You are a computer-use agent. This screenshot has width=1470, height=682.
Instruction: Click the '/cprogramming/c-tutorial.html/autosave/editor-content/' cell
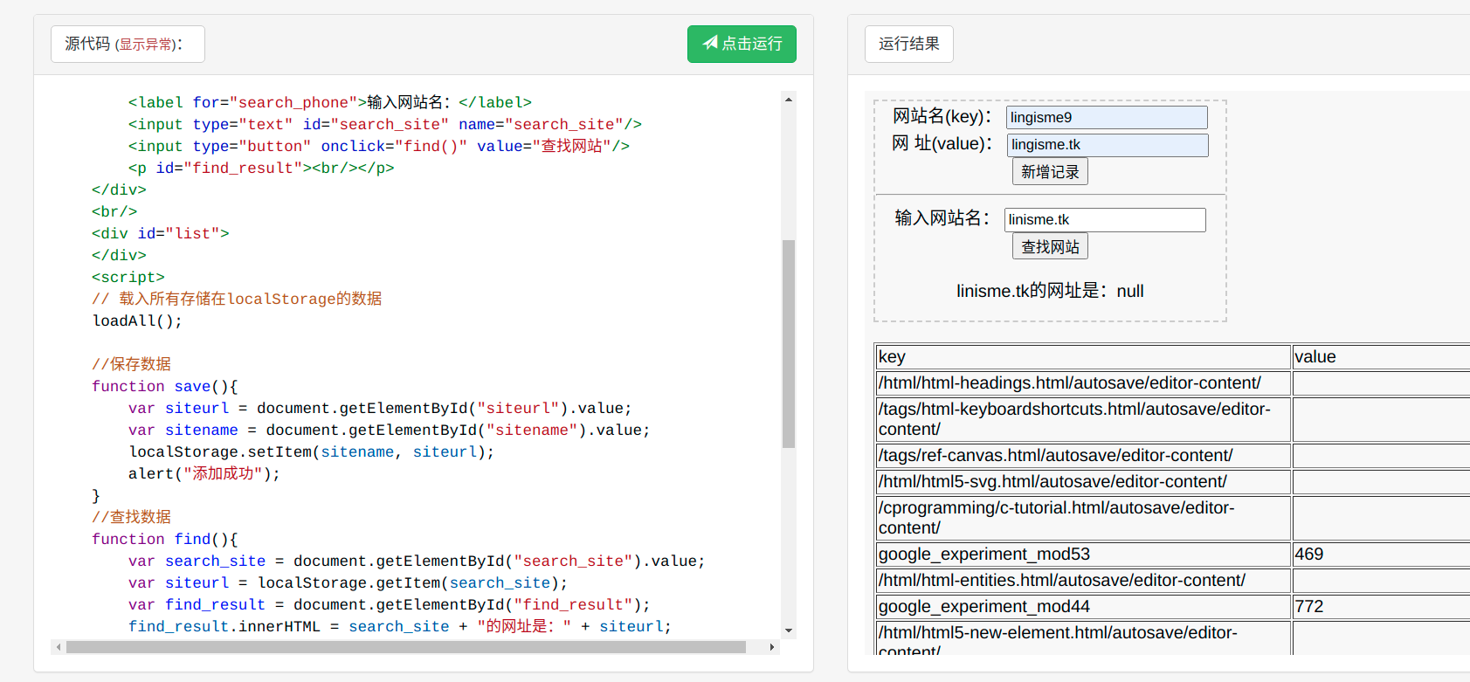1083,518
